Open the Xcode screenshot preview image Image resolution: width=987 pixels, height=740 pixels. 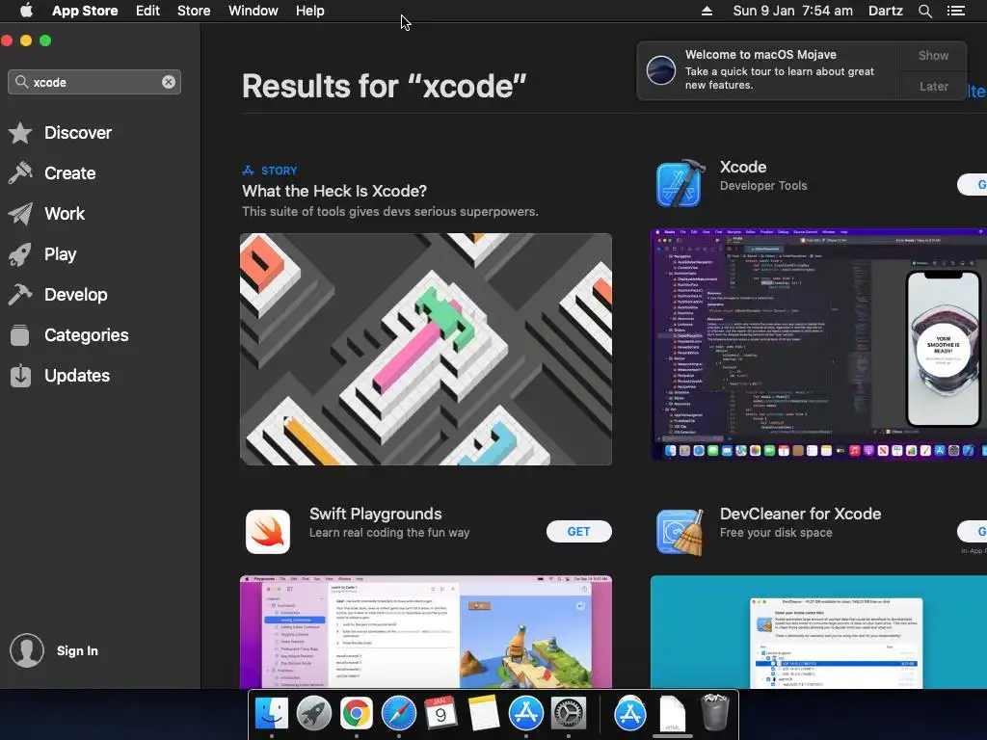click(x=818, y=344)
